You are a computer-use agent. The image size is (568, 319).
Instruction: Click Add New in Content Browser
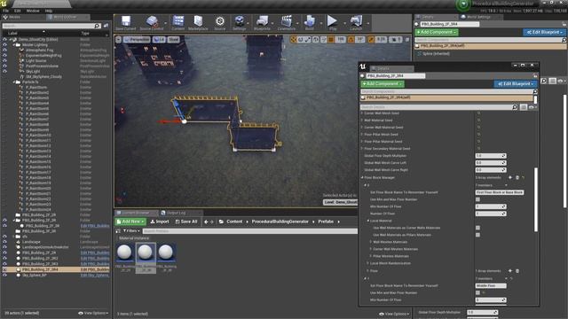coord(130,222)
